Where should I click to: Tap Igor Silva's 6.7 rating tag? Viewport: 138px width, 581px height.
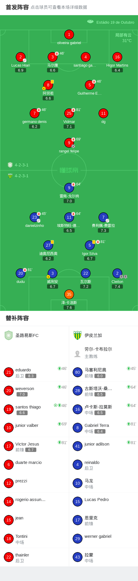click(90, 258)
